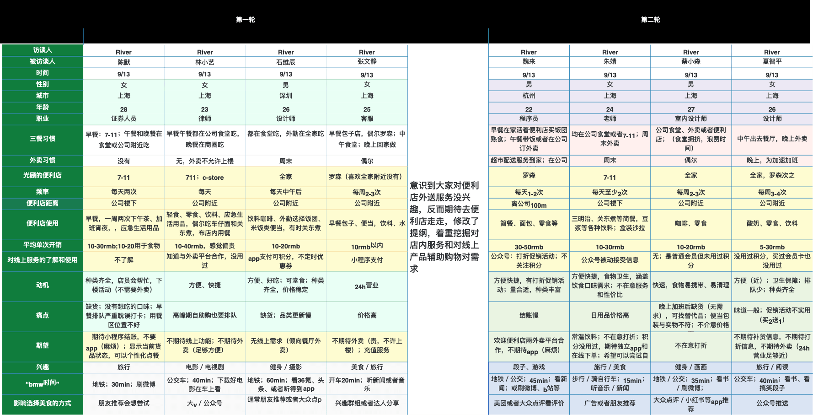This screenshot has height=415, width=813.
Task: Click the 无，外卖不允许上楼 cell
Action: pos(205,161)
